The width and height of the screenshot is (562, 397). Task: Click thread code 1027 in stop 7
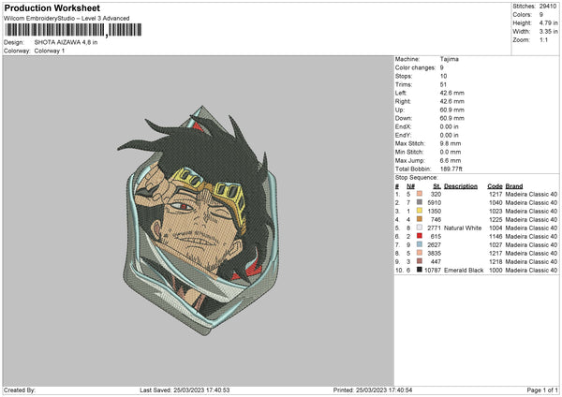pyautogui.click(x=495, y=244)
